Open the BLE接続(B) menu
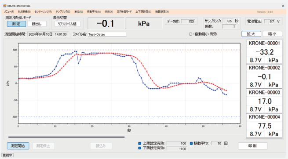The width and height of the screenshot is (288, 159). [x=24, y=11]
